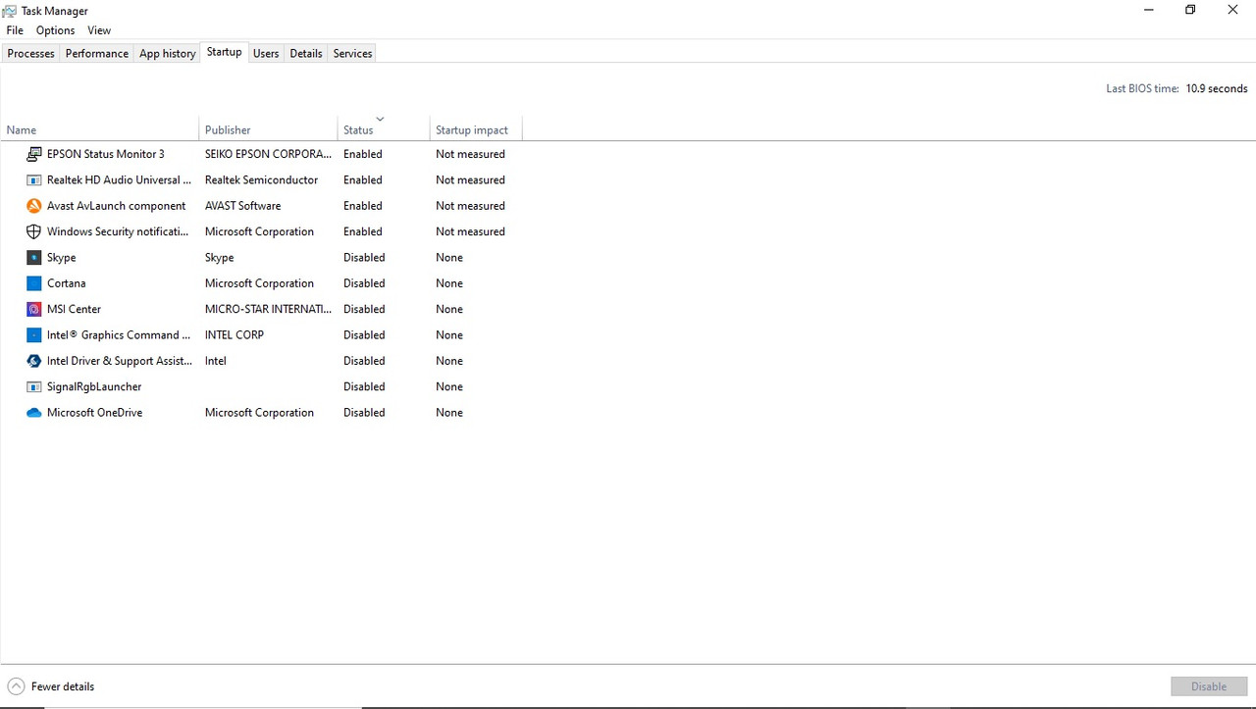Select the Windows Security notification entry name
The image size is (1256, 709).
pyautogui.click(x=118, y=231)
